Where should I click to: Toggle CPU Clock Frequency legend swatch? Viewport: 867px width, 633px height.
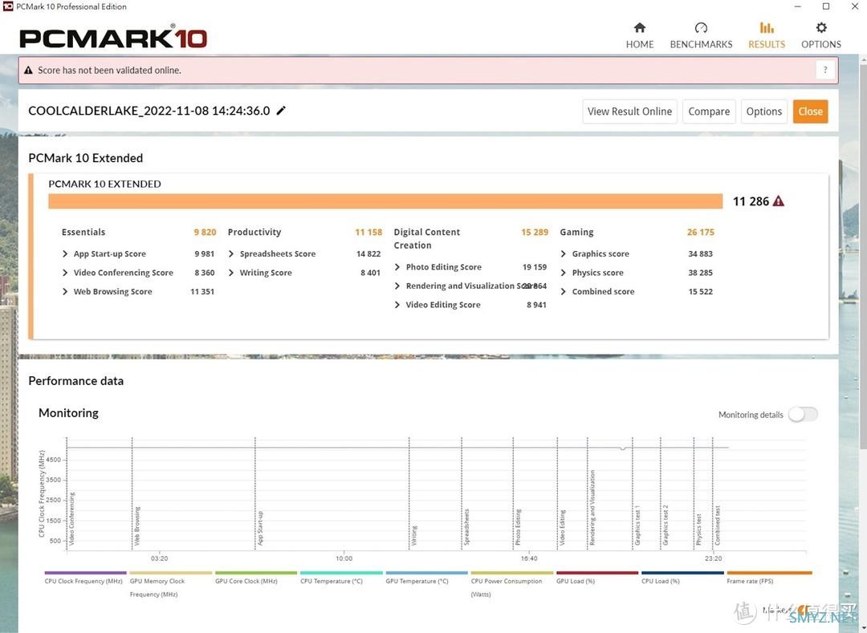click(85, 573)
